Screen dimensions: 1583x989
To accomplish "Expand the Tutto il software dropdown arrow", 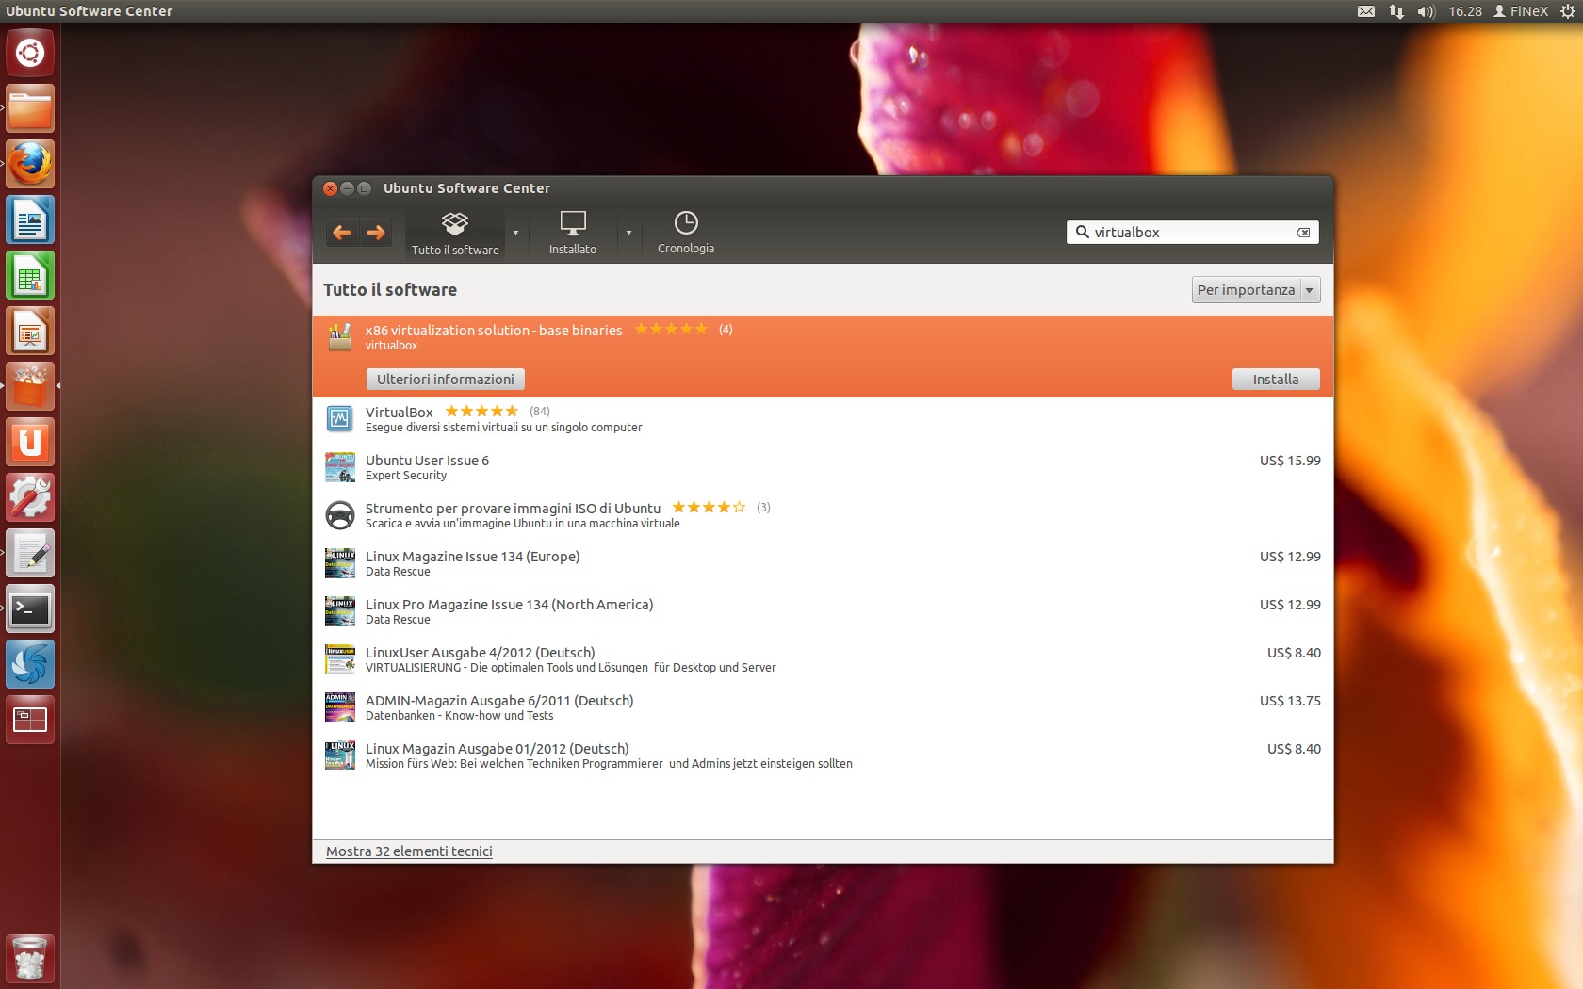I will [x=515, y=233].
